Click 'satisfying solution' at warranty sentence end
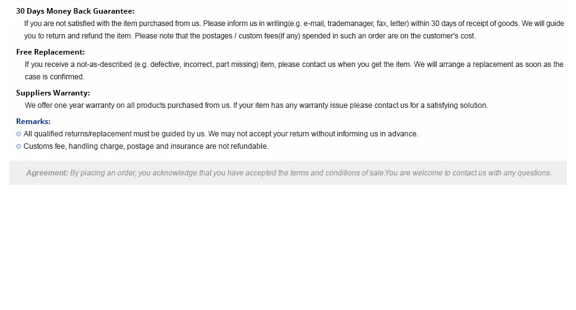576x310 pixels. click(x=457, y=105)
